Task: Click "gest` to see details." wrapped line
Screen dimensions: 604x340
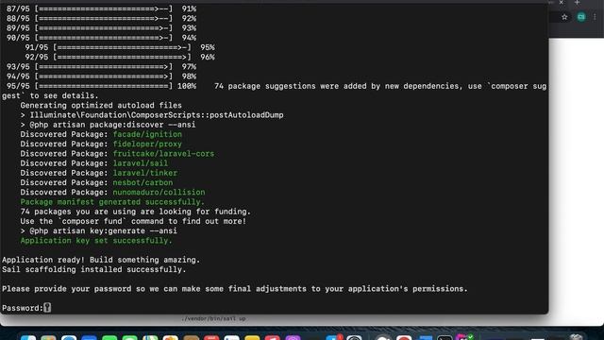Action: coord(50,95)
